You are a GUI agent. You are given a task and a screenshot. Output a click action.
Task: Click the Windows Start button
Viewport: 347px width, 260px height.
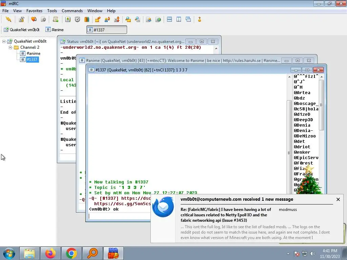(x=9, y=253)
